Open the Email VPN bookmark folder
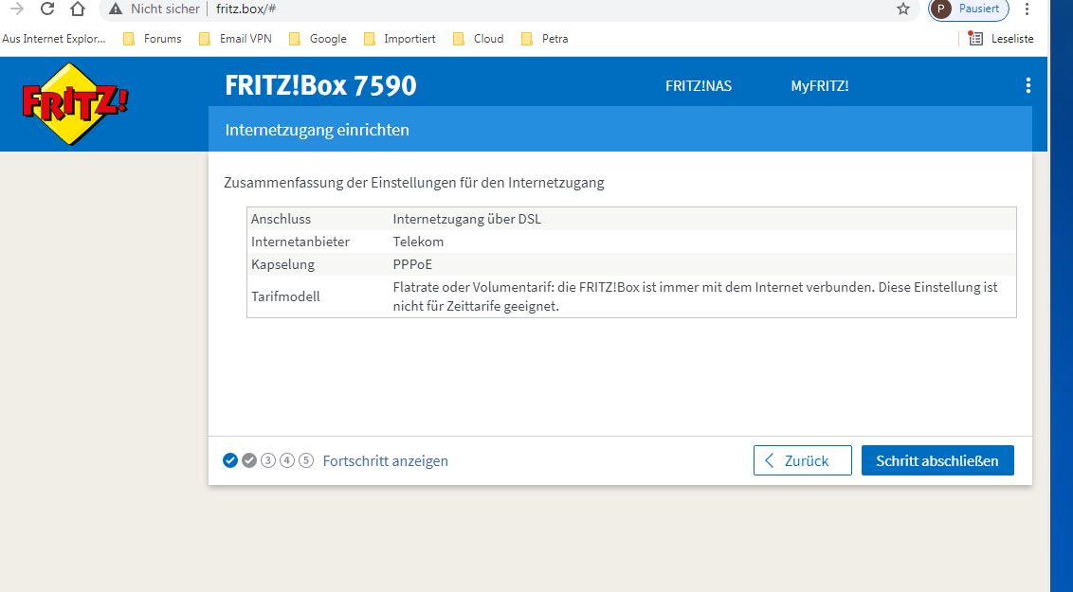This screenshot has height=592, width=1073. click(x=235, y=39)
